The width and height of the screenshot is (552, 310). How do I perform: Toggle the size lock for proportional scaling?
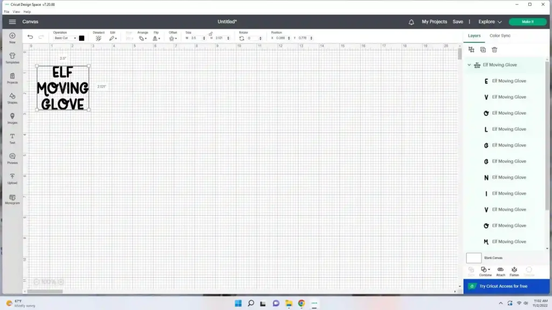click(210, 34)
